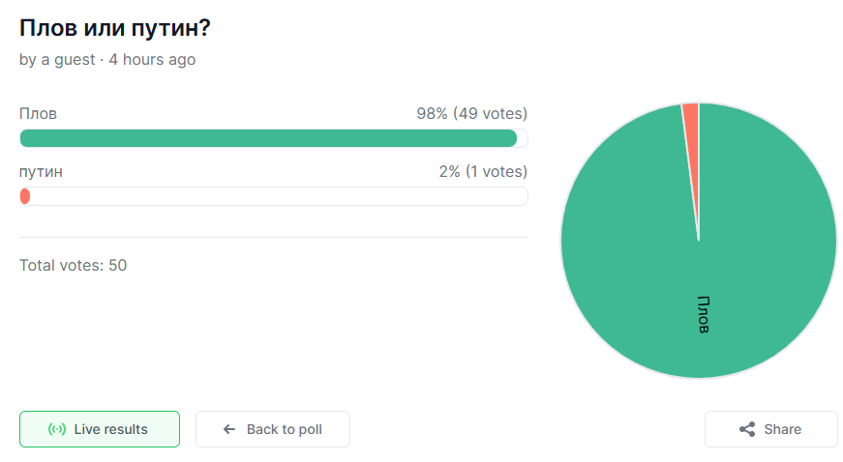The width and height of the screenshot is (843, 462).
Task: Click the Плов option label
Action: pyautogui.click(x=38, y=113)
